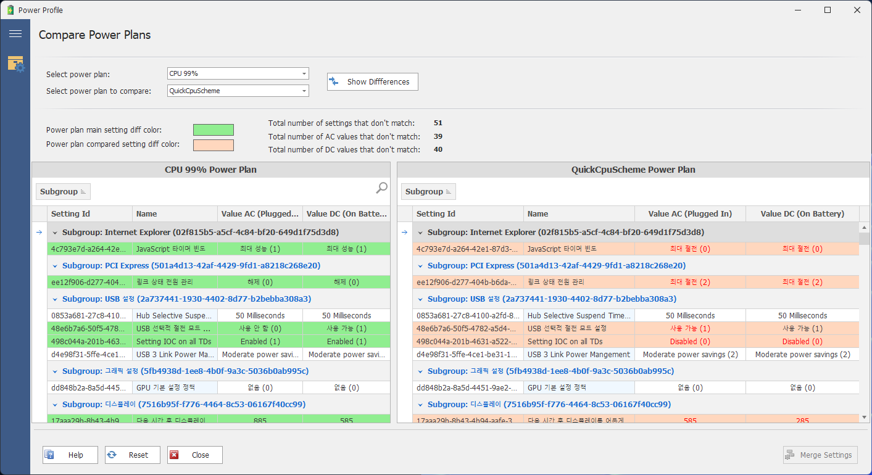Collapse PCI Express subgroup in the left panel
This screenshot has width=872, height=475.
(55, 266)
